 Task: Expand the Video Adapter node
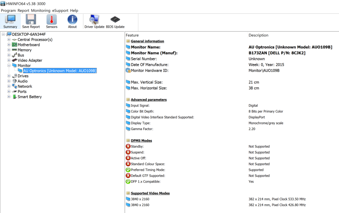click(x=9, y=60)
